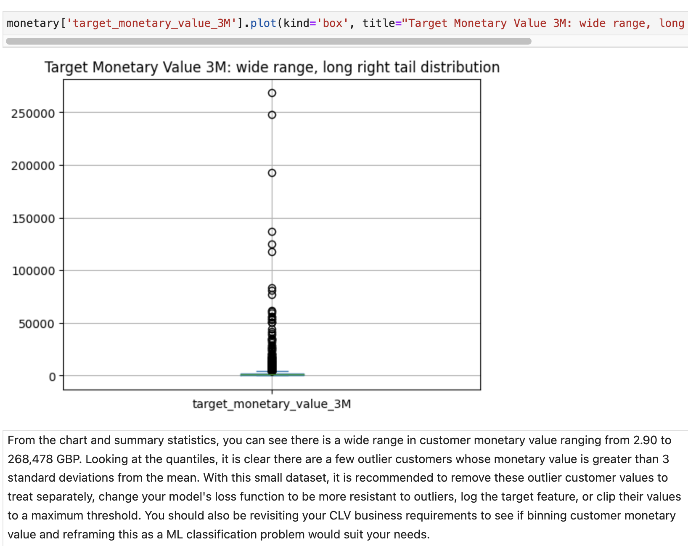Click the 'box' string argument in code
The width and height of the screenshot is (688, 546).
click(x=333, y=23)
